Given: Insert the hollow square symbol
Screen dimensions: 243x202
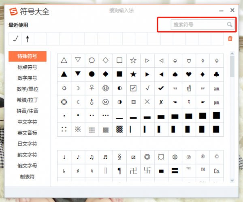Looking at the screenshot, I should tap(119, 60).
